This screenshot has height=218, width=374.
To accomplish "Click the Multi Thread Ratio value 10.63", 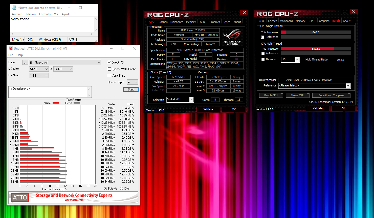I will coord(340,60).
